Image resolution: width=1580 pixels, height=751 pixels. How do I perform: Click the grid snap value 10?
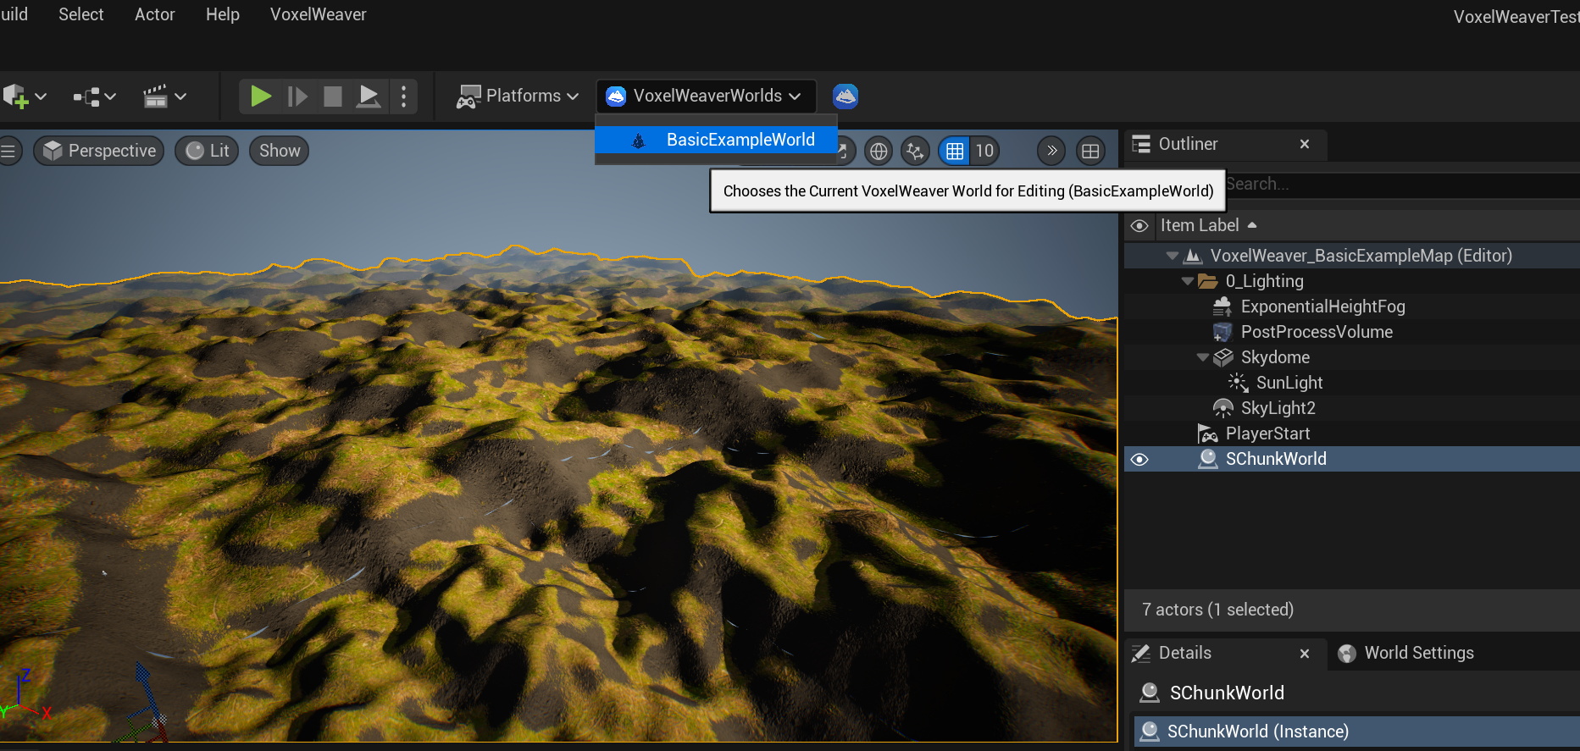coord(984,151)
